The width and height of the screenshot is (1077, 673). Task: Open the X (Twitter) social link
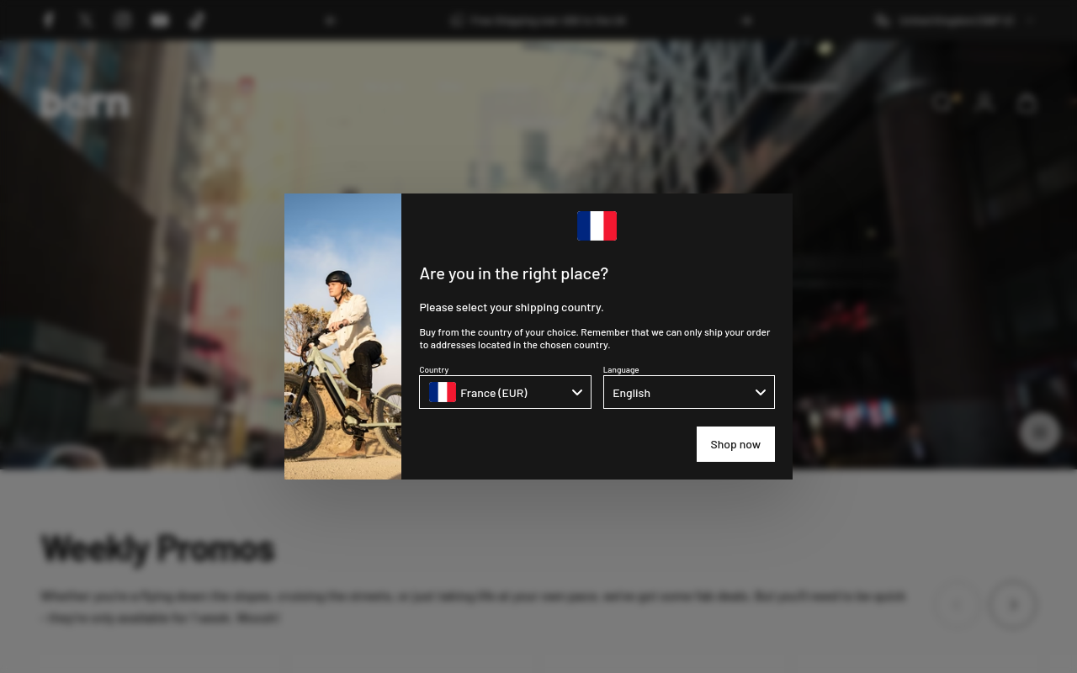coord(86,20)
